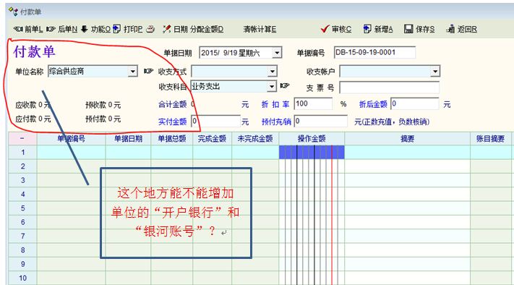
Task: Click into the 支票号 input field
Action: click(x=389, y=88)
